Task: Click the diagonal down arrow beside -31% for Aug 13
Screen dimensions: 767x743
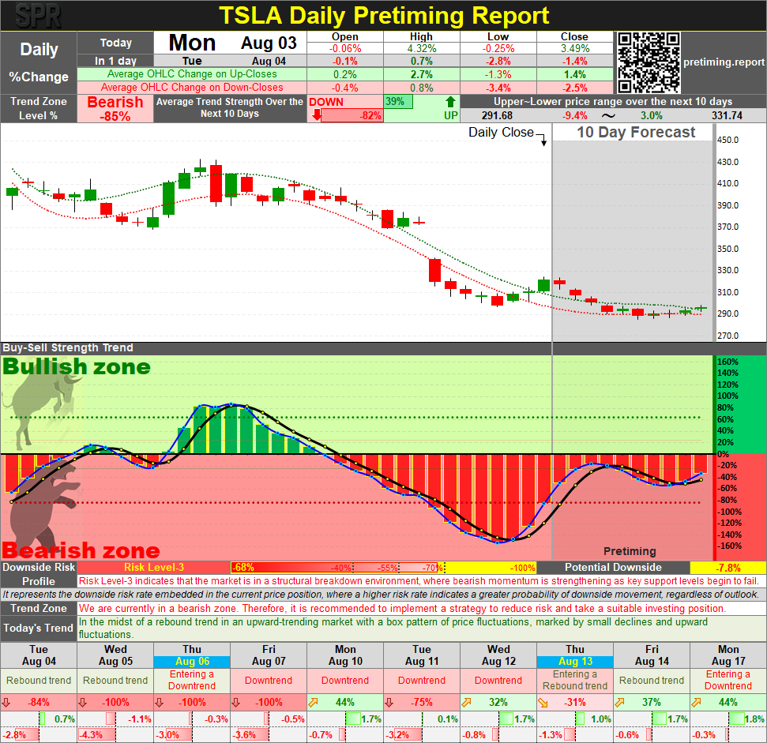Action: pos(543,703)
